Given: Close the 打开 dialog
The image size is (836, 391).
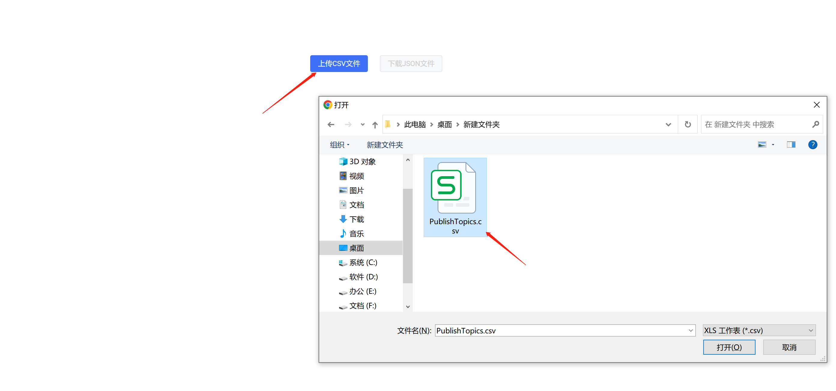Looking at the screenshot, I should pos(816,105).
